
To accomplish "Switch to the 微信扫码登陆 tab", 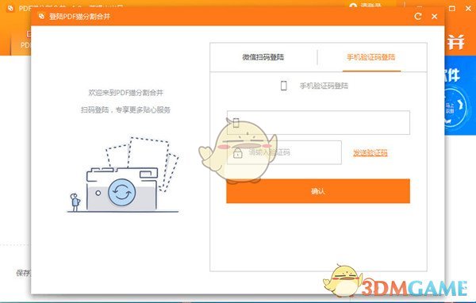I will click(x=263, y=57).
